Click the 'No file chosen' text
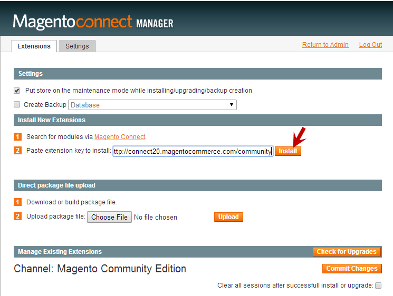Screen dimensions: 393x296 coord(156,217)
